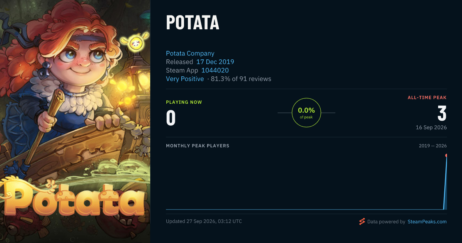This screenshot has height=243, width=462.
Task: Click the 0.0% of peak circle
Action: pos(306,113)
